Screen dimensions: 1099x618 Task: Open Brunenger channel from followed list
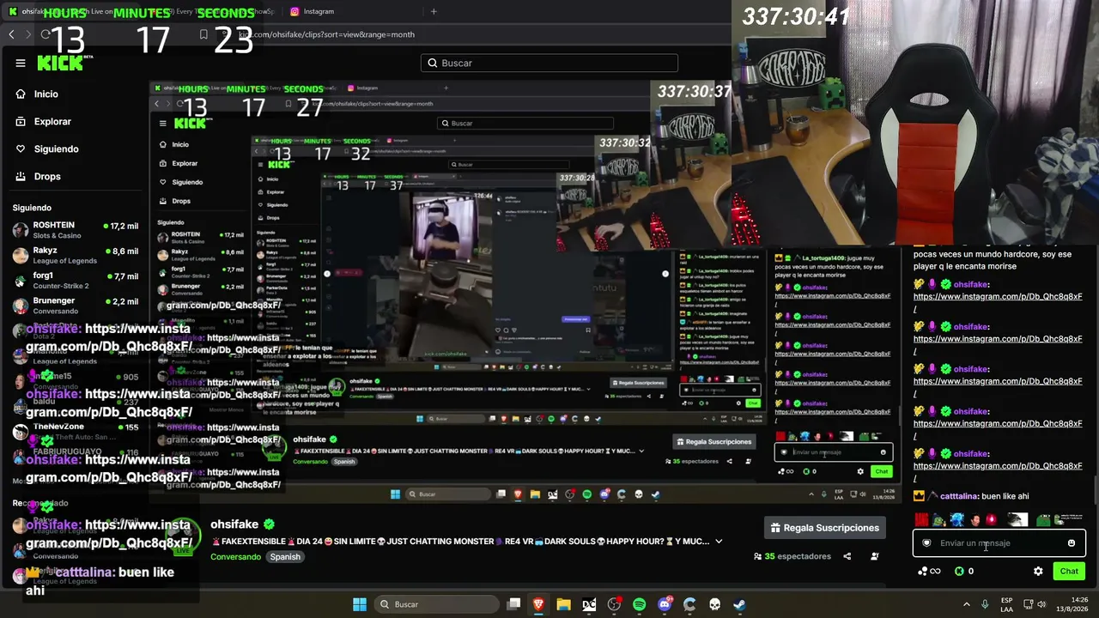point(76,306)
